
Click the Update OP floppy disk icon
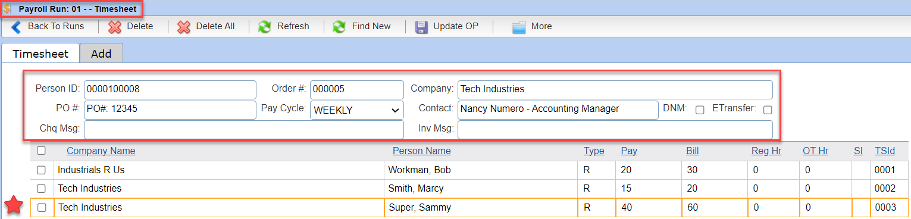[x=421, y=27]
